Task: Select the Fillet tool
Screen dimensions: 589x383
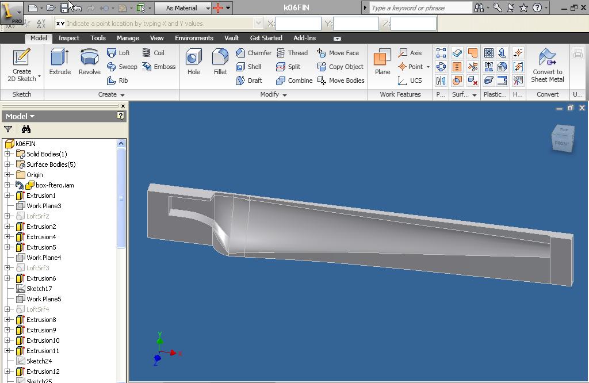Action: [x=220, y=62]
